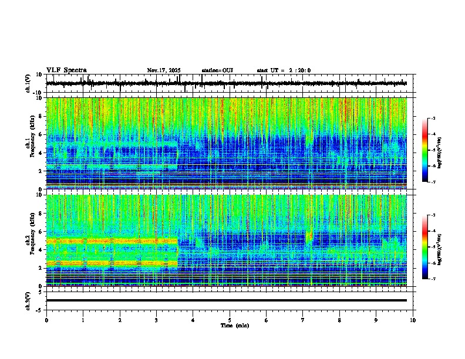
Task: Click the time axis tick label "9"
Action: pos(376,320)
